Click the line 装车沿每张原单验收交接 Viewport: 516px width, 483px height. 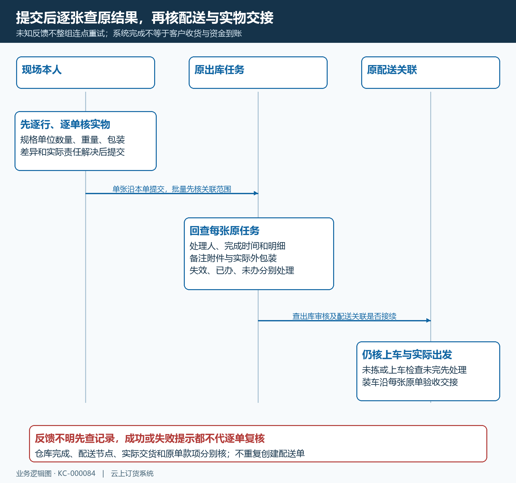(x=410, y=382)
